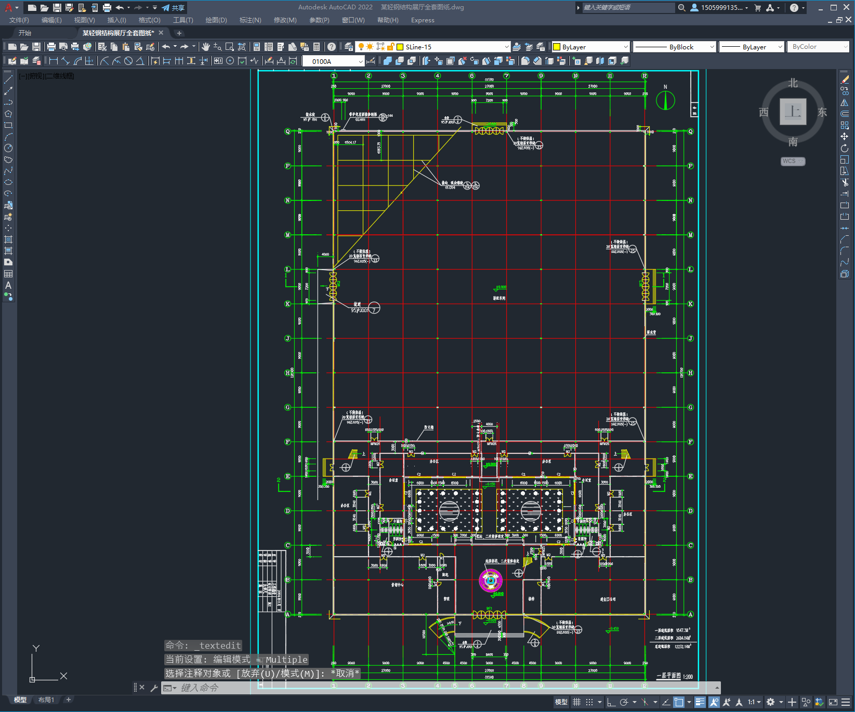
Task: Select the Diameter dimension tool
Action: coord(128,61)
